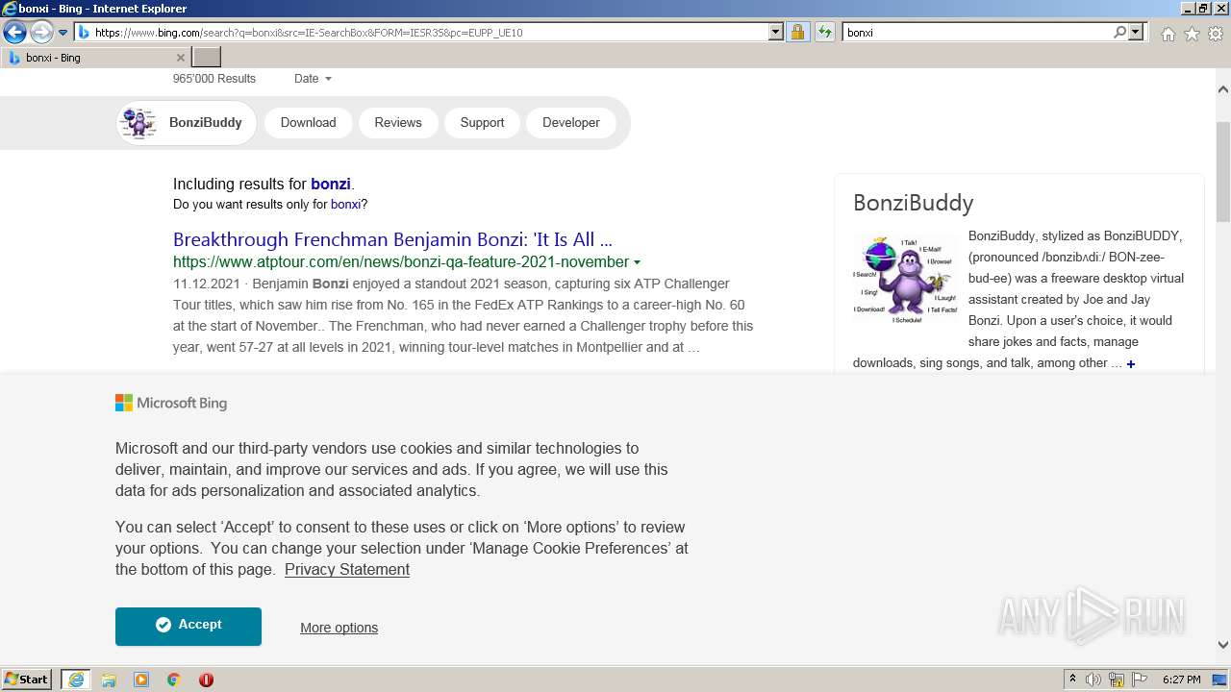1231x692 pixels.
Task: Click the search box containing bonxi
Action: 976,32
